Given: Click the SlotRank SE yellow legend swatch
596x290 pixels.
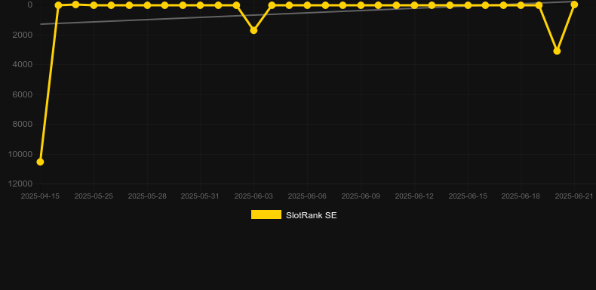Looking at the screenshot, I should pos(266,214).
